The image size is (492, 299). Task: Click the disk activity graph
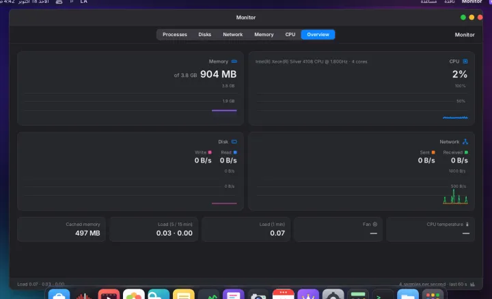[x=131, y=187]
